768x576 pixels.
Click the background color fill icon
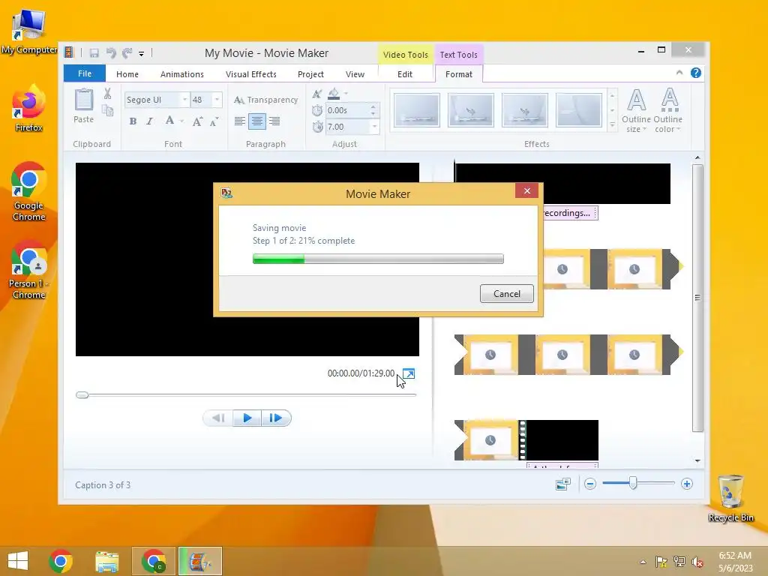(334, 93)
